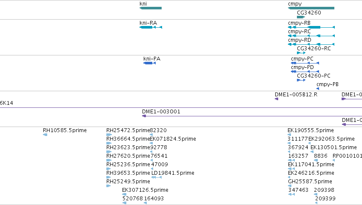
Task: Select the GH25587.5prime EST label
Action: pyautogui.click(x=310, y=182)
